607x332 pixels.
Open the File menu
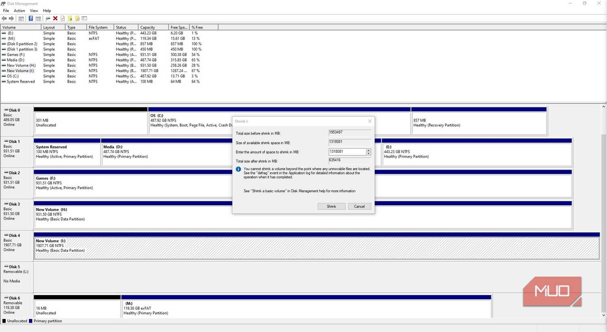(x=6, y=11)
